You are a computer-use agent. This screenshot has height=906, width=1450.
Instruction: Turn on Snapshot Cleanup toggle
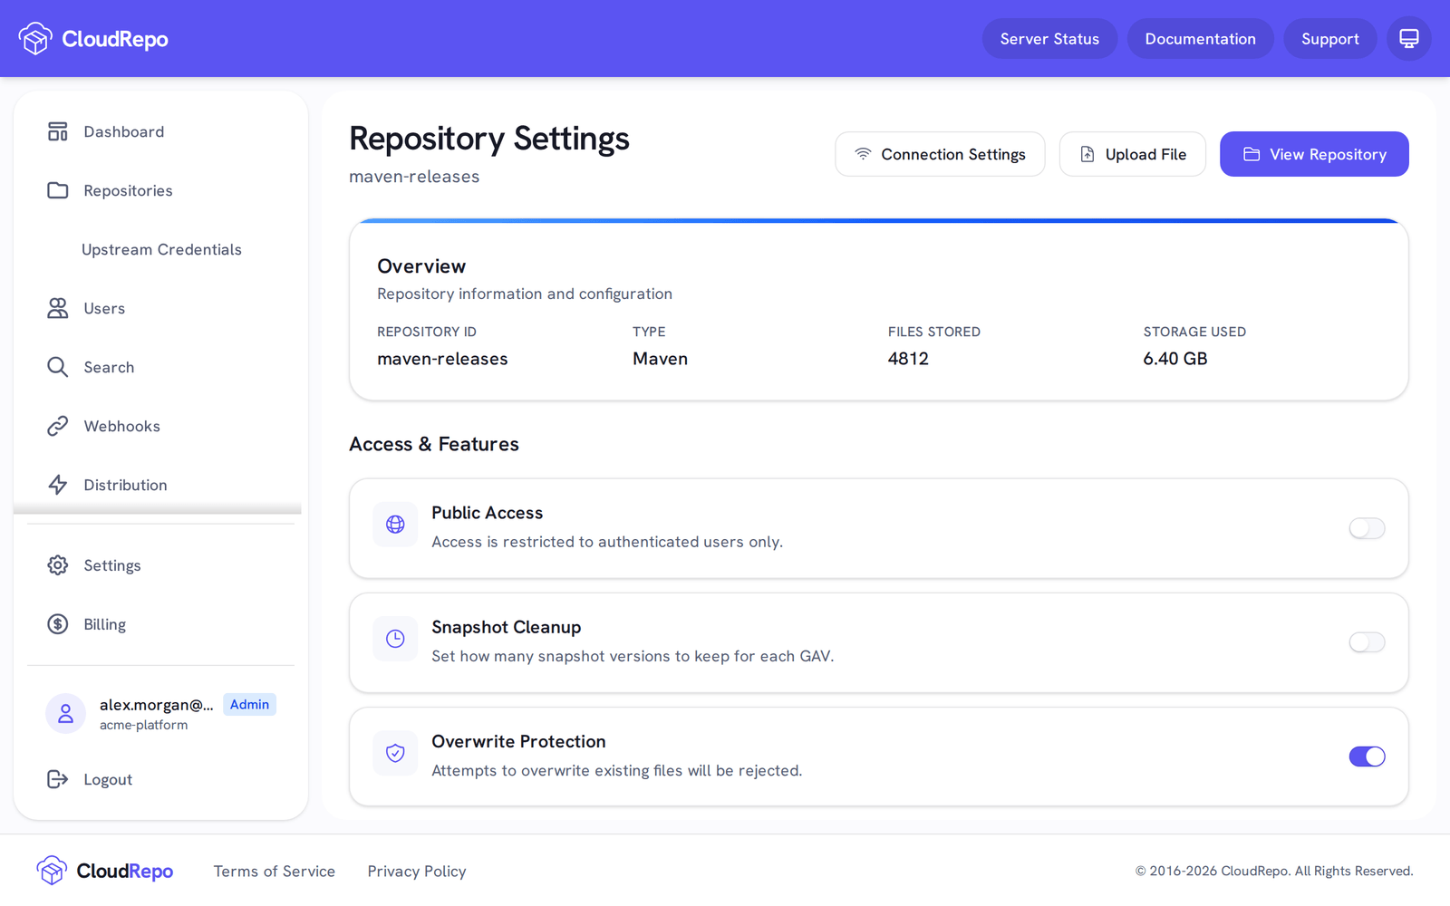[x=1367, y=642]
